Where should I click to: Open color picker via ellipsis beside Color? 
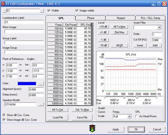click(x=41, y=84)
